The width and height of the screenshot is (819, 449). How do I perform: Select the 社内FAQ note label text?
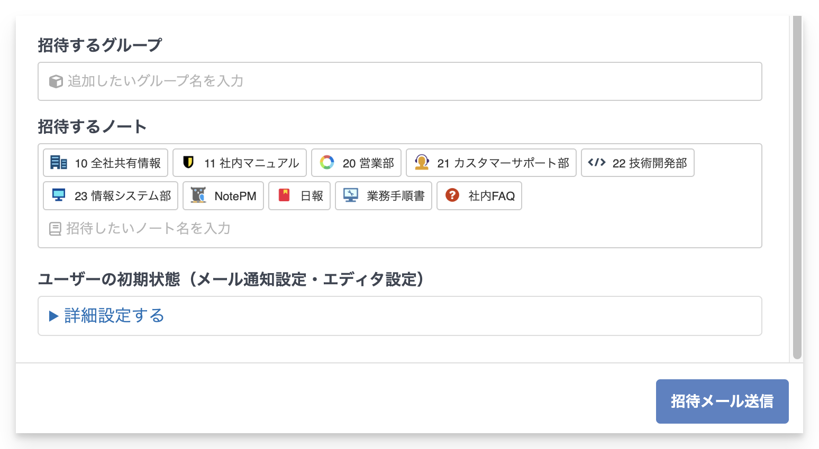(x=492, y=196)
